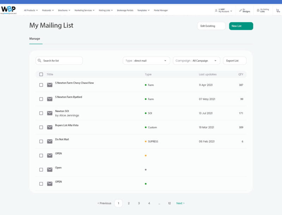Viewport: 282px width, 215px height.
Task: Open the Do Not Mail list title
Action: pos(62,139)
